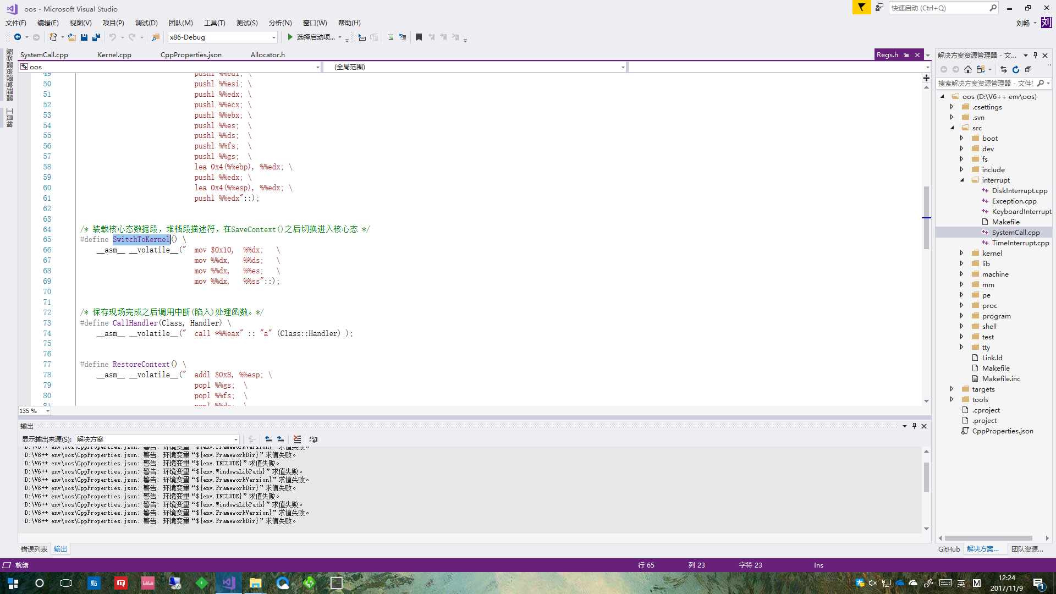1056x594 pixels.
Task: Click the bookmark toggle icon in toolbar
Action: [x=419, y=37]
